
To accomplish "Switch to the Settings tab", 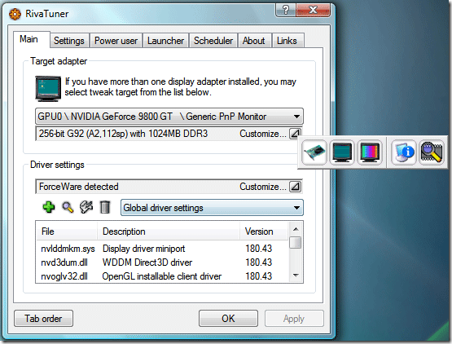I will pos(69,41).
